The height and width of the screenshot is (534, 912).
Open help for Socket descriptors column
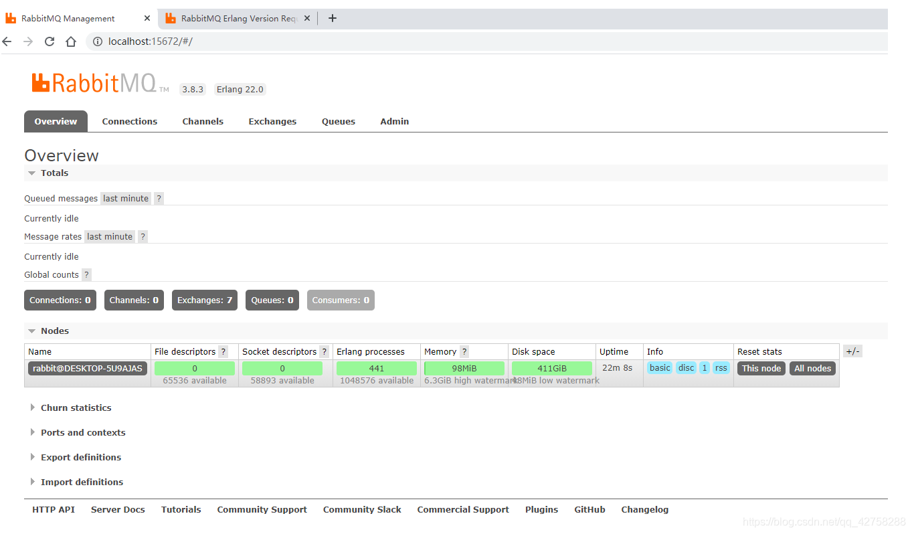pos(325,352)
